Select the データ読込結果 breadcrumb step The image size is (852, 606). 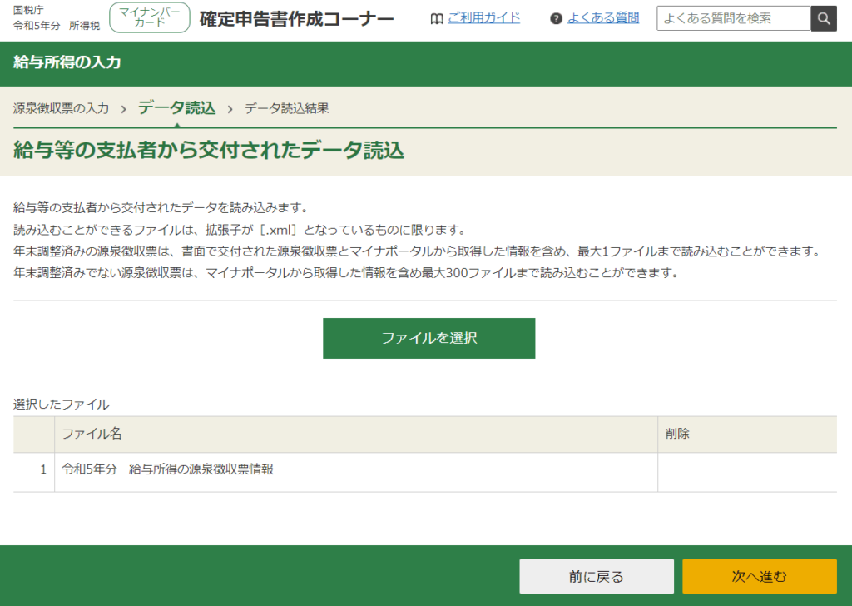coord(286,108)
